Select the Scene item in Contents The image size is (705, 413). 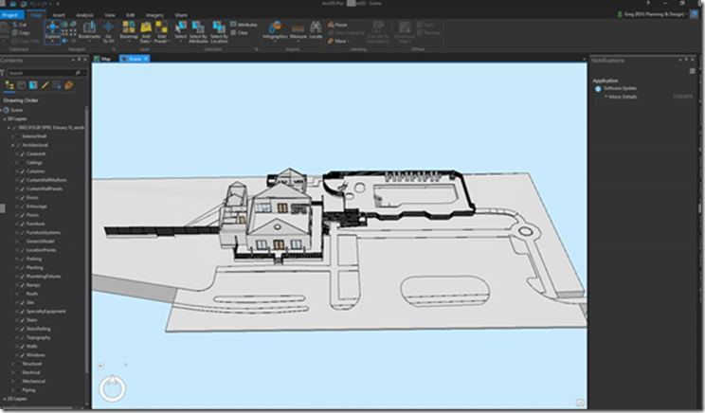(x=17, y=110)
